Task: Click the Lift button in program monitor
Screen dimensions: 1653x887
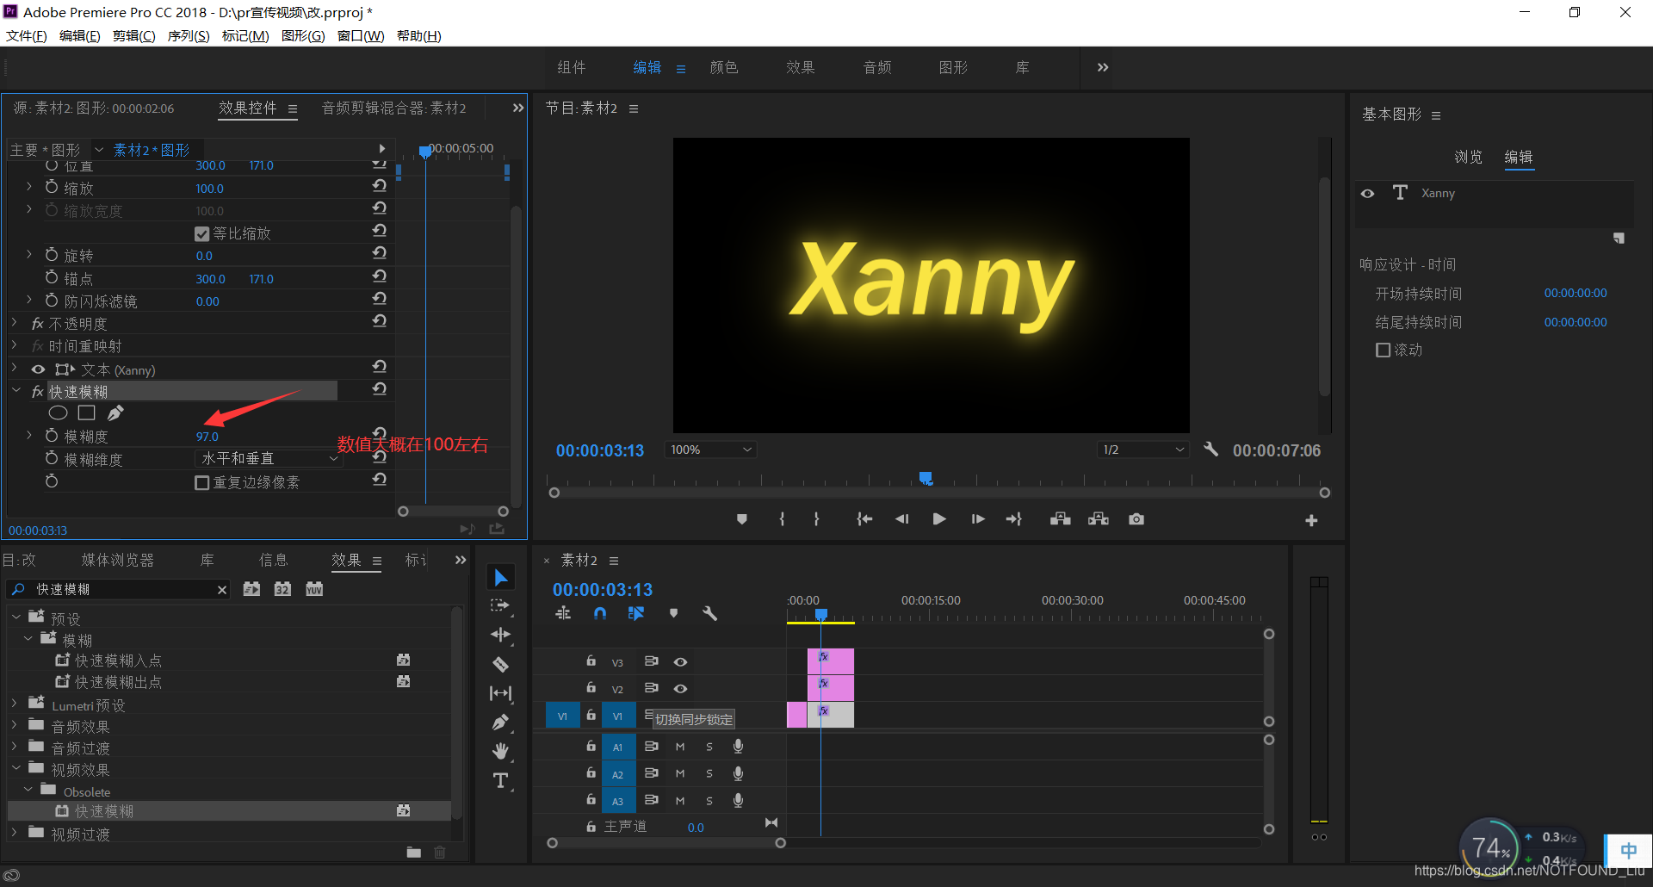Action: tap(1061, 519)
